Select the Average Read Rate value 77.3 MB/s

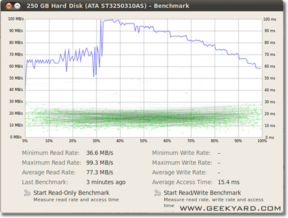pyautogui.click(x=100, y=173)
